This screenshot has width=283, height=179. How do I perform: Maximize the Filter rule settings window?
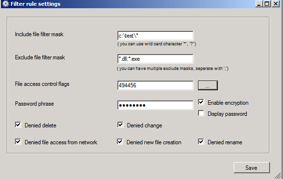(x=267, y=4)
